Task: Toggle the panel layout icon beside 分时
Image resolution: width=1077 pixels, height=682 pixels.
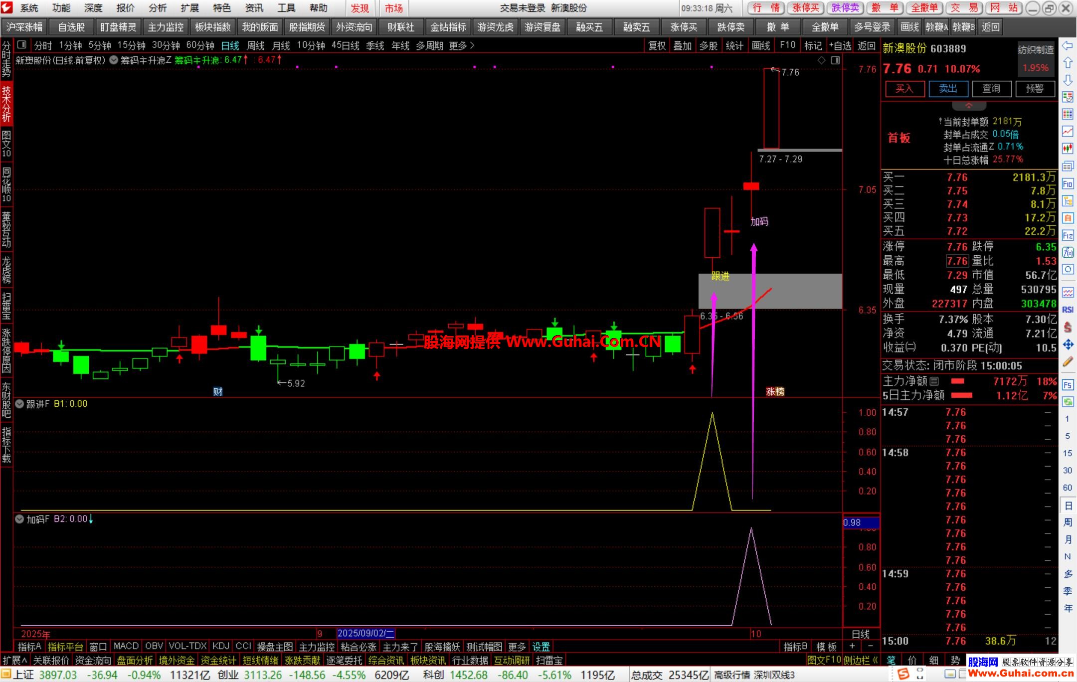Action: [x=21, y=45]
